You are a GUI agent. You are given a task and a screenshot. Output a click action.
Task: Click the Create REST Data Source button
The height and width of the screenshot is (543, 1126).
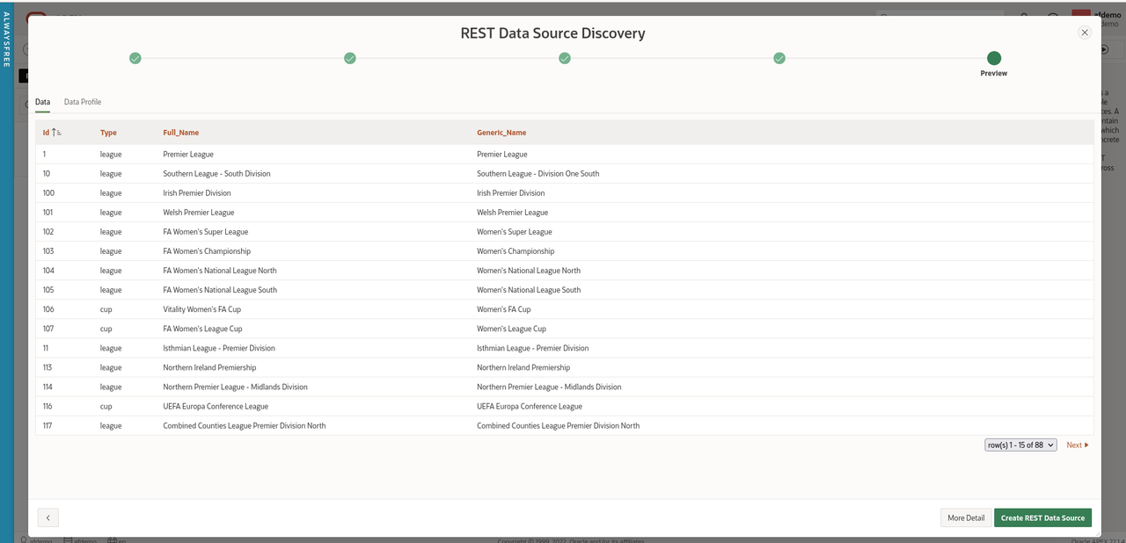1042,518
